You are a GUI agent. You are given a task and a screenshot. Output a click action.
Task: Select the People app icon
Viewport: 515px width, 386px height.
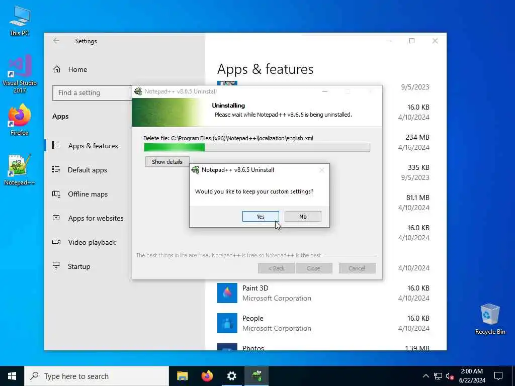tap(227, 323)
